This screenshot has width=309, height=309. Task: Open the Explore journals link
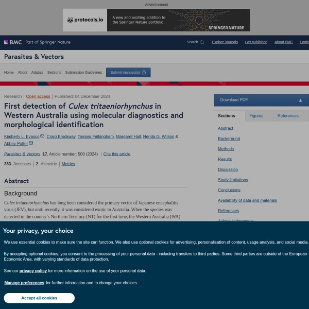click(225, 42)
